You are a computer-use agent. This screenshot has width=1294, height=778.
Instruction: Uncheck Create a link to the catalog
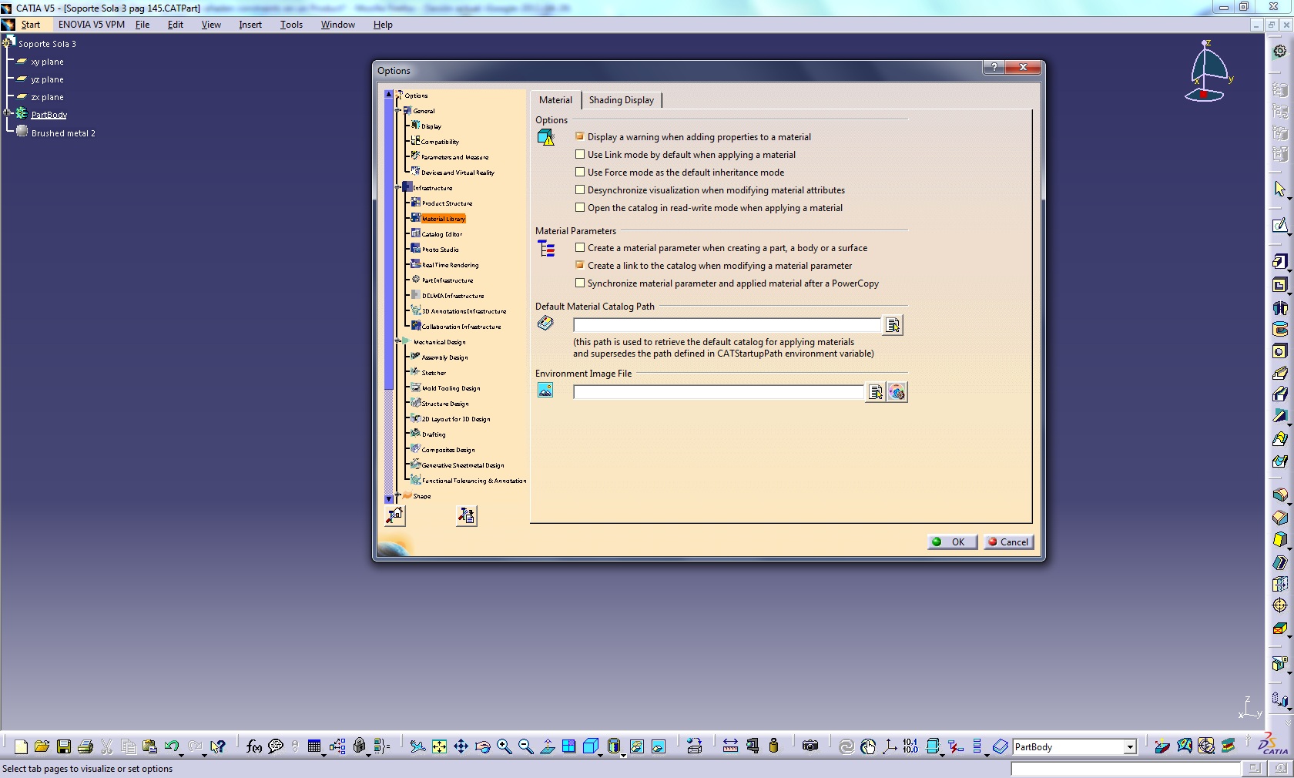[580, 265]
